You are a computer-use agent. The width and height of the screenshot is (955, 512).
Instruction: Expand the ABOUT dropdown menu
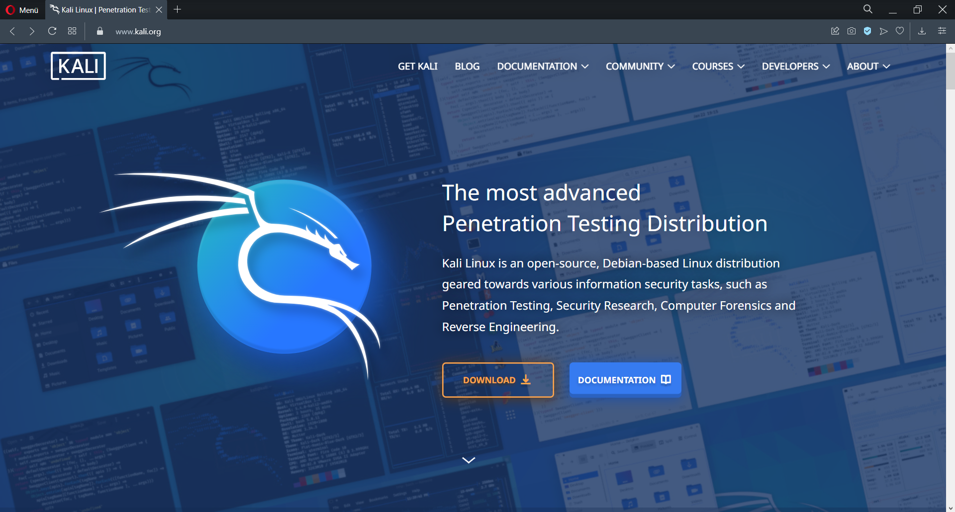[x=868, y=66]
